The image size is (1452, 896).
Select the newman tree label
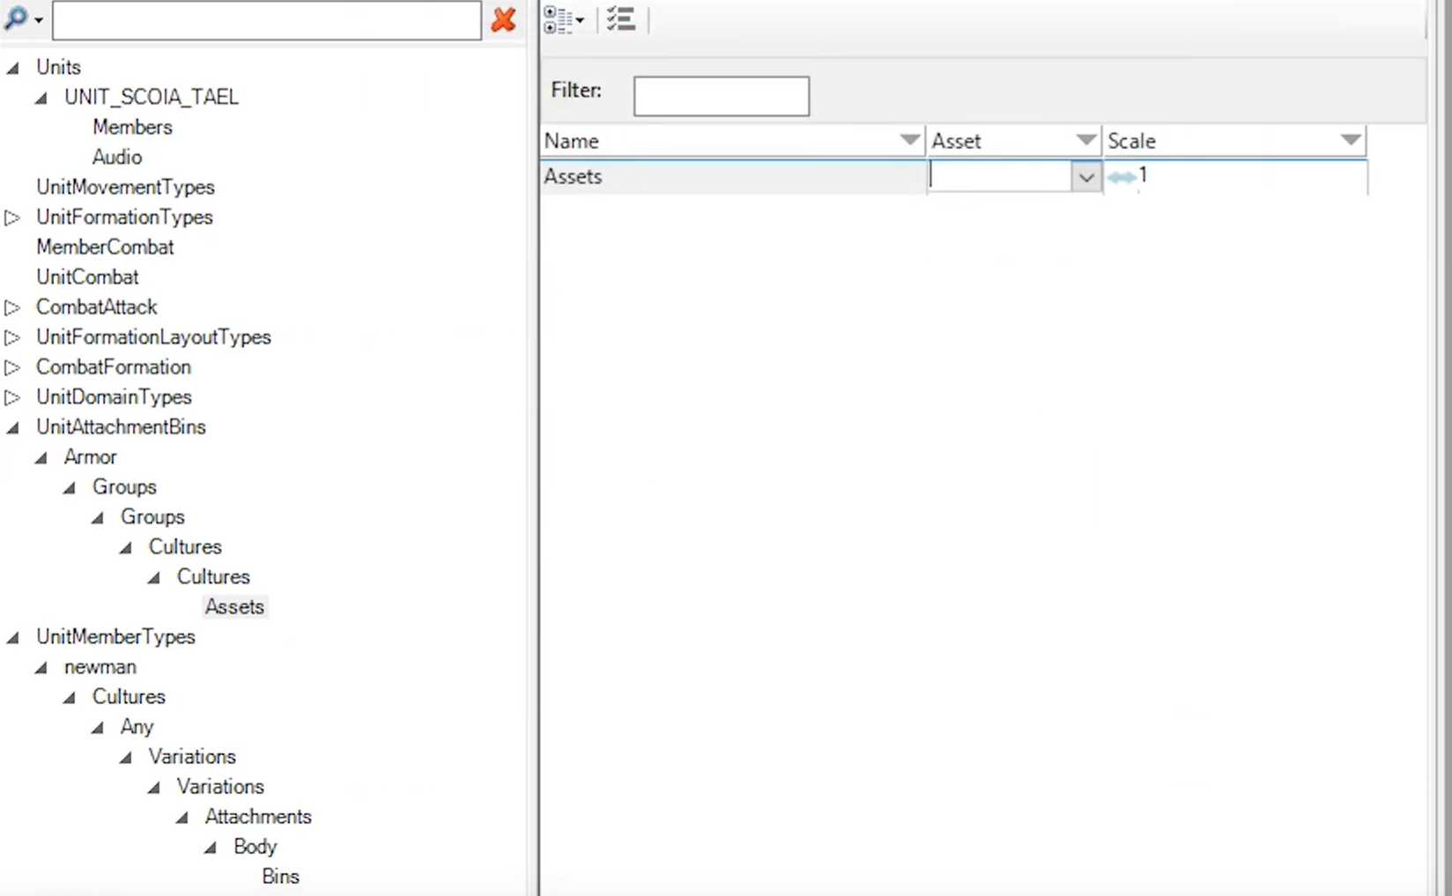(x=100, y=666)
